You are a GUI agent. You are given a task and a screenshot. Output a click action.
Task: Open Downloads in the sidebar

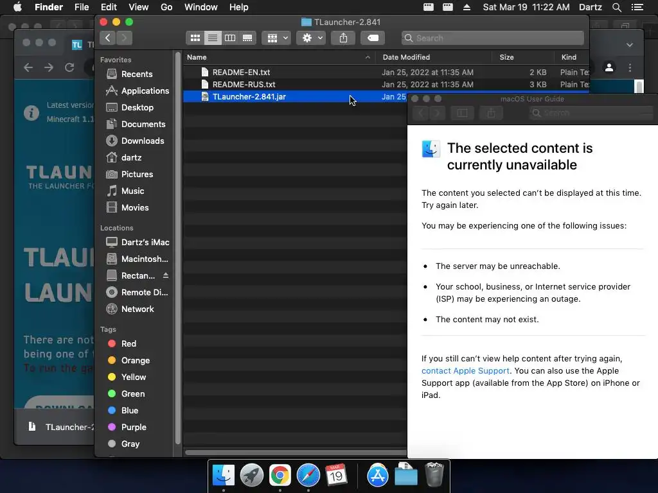135,141
